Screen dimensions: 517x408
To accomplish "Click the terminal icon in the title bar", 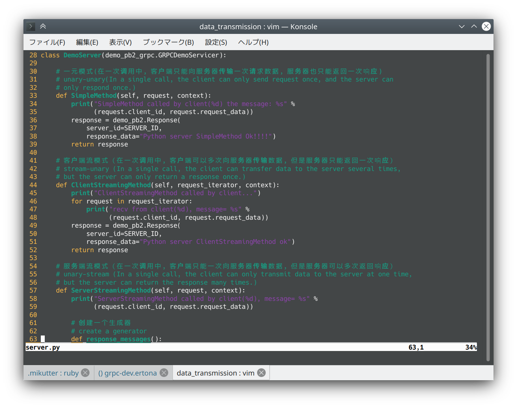I will 31,26.
